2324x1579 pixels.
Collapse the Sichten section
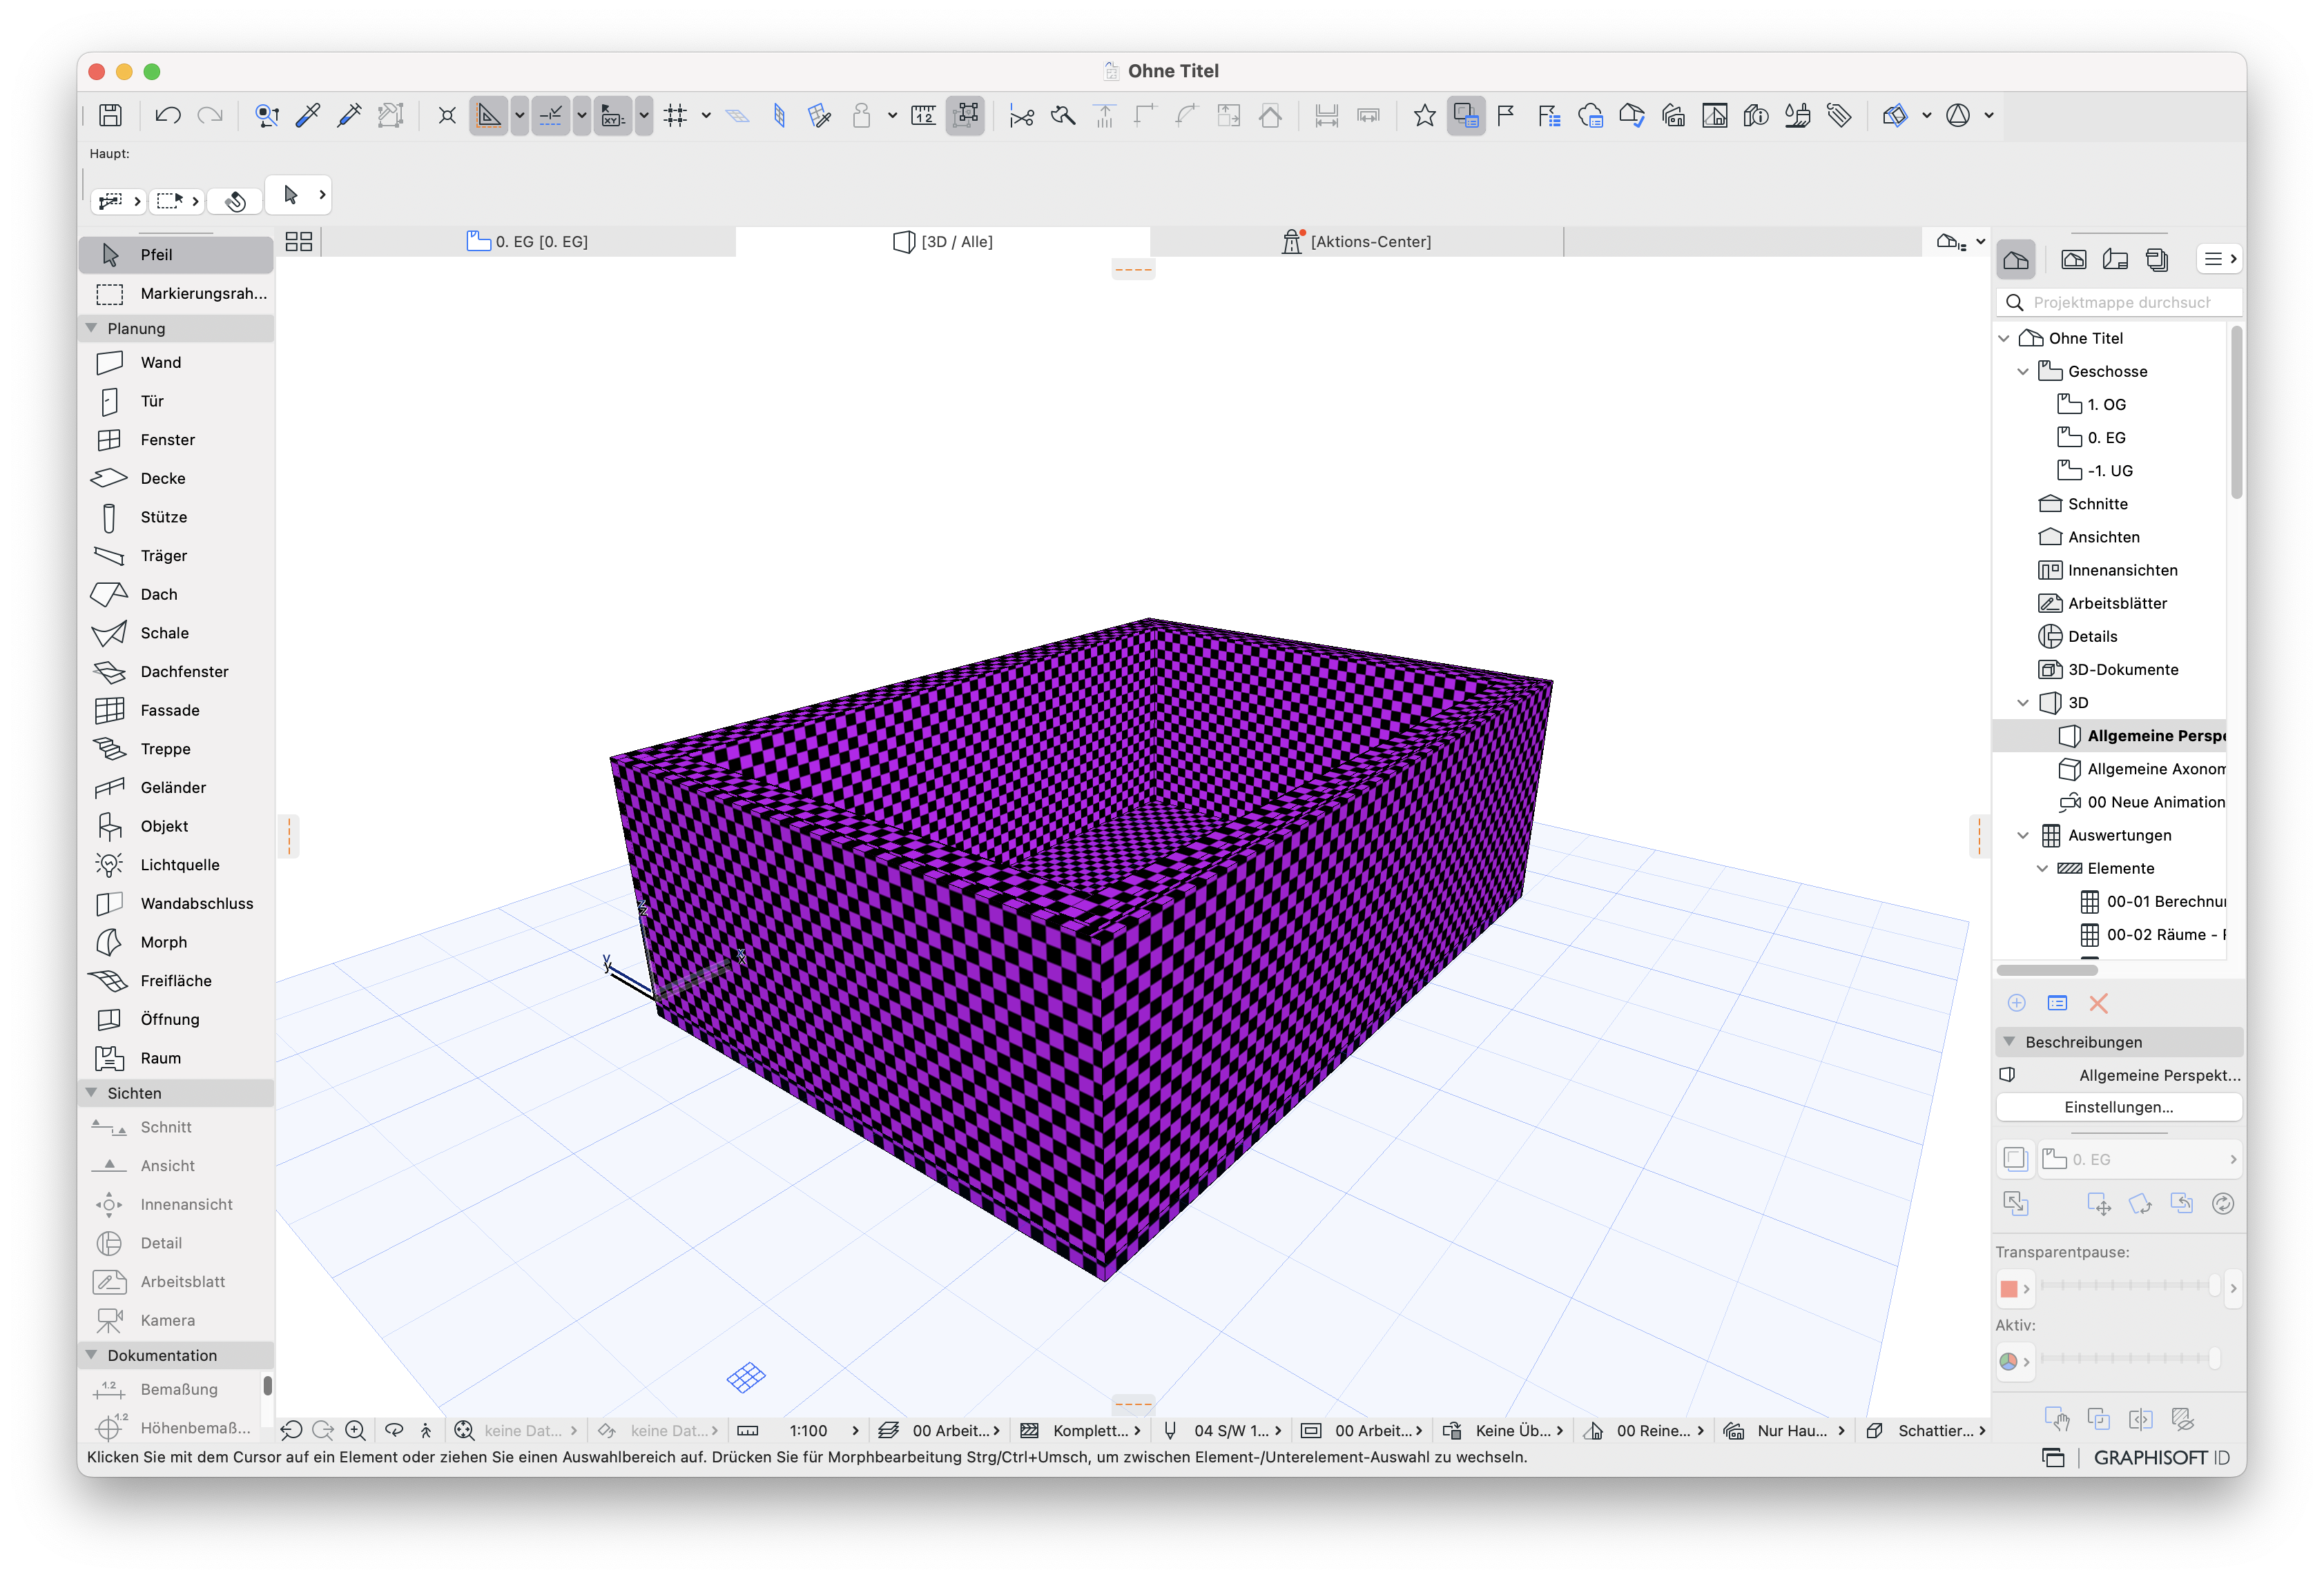tap(92, 1093)
